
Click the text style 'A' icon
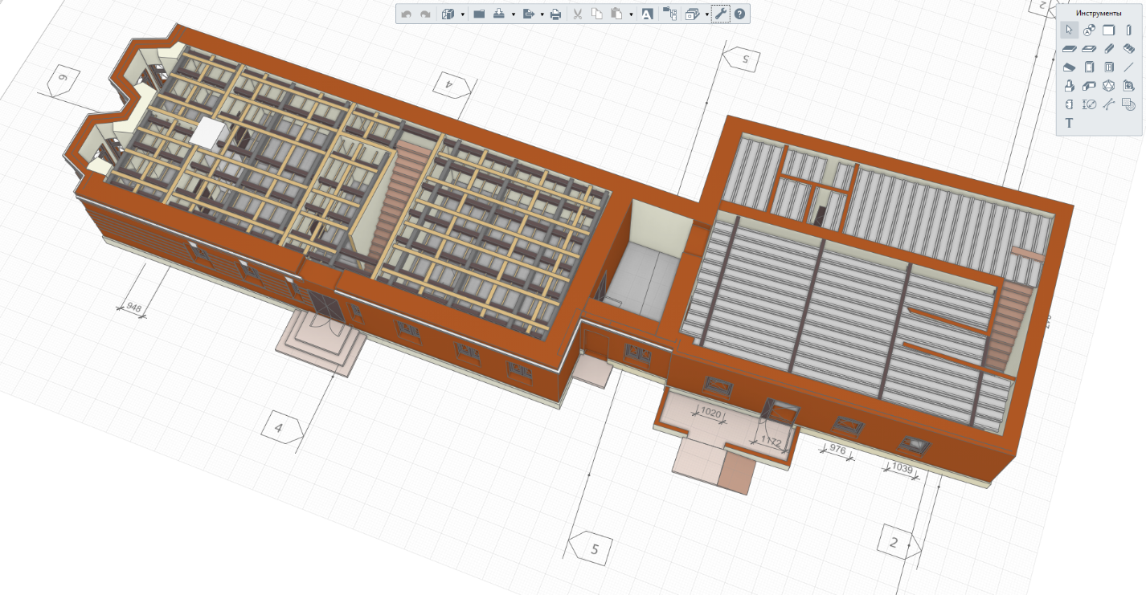point(647,14)
